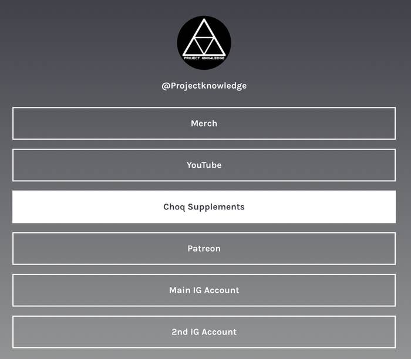Visit the Patreon page link
This screenshot has height=359, width=411.
[x=204, y=249]
